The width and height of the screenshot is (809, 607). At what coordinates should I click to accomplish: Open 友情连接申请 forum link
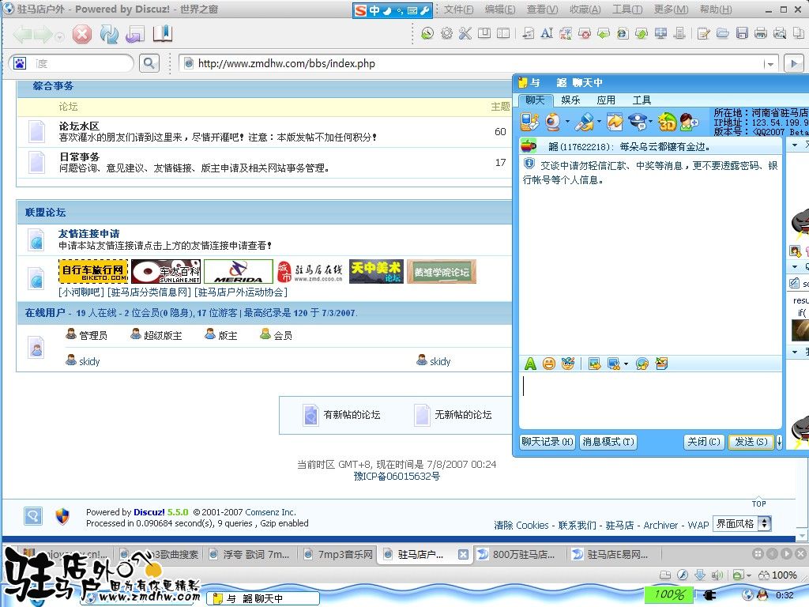pos(88,234)
